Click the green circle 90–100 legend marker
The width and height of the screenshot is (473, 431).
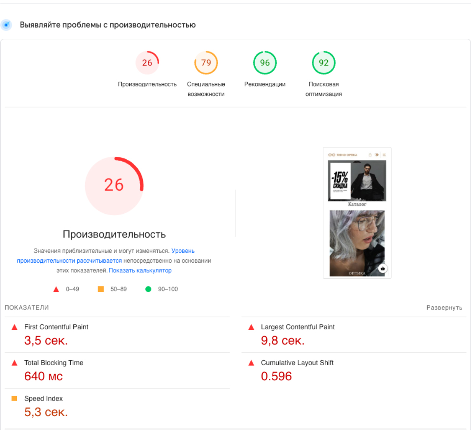click(148, 289)
